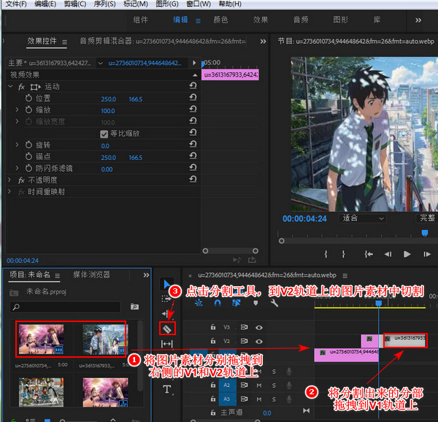Toggle linked selection in timeline
This screenshot has height=422, width=438.
pyautogui.click(x=237, y=303)
